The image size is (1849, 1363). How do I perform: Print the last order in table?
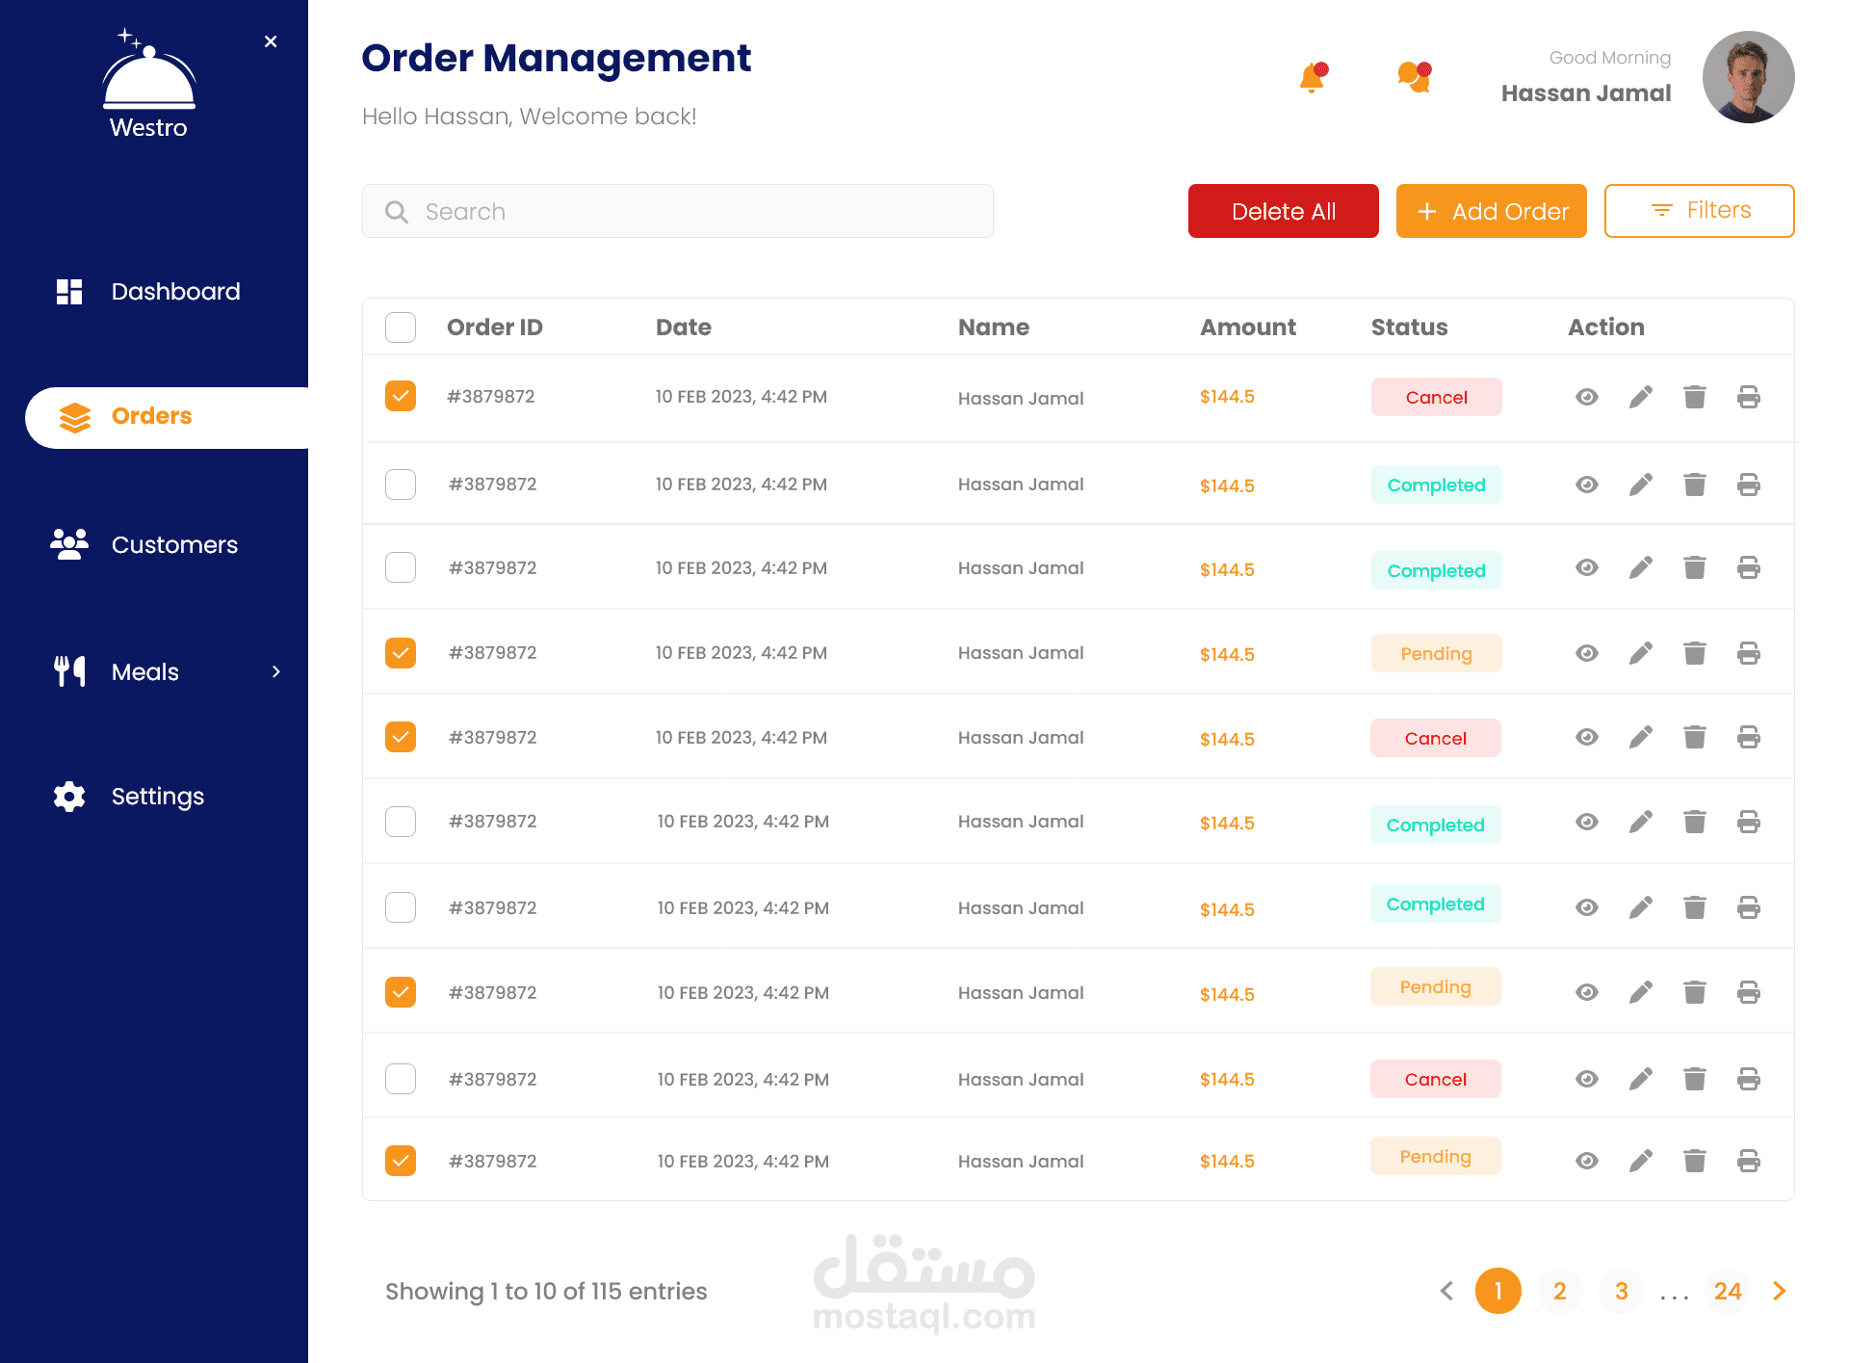(x=1748, y=1161)
